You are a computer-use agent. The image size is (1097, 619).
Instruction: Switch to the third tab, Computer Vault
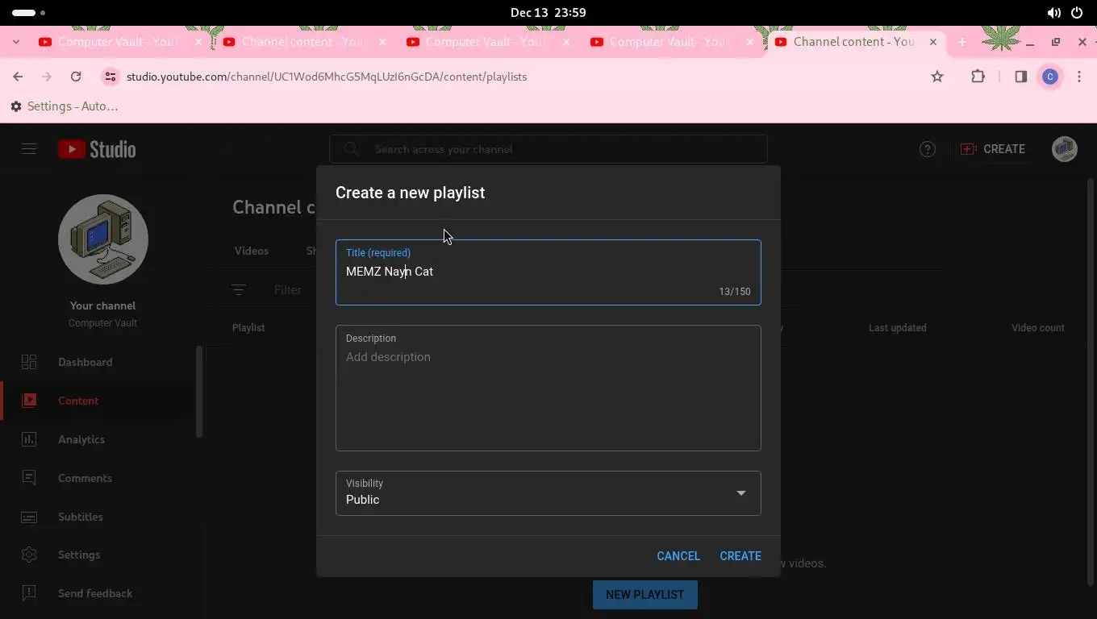pyautogui.click(x=487, y=42)
